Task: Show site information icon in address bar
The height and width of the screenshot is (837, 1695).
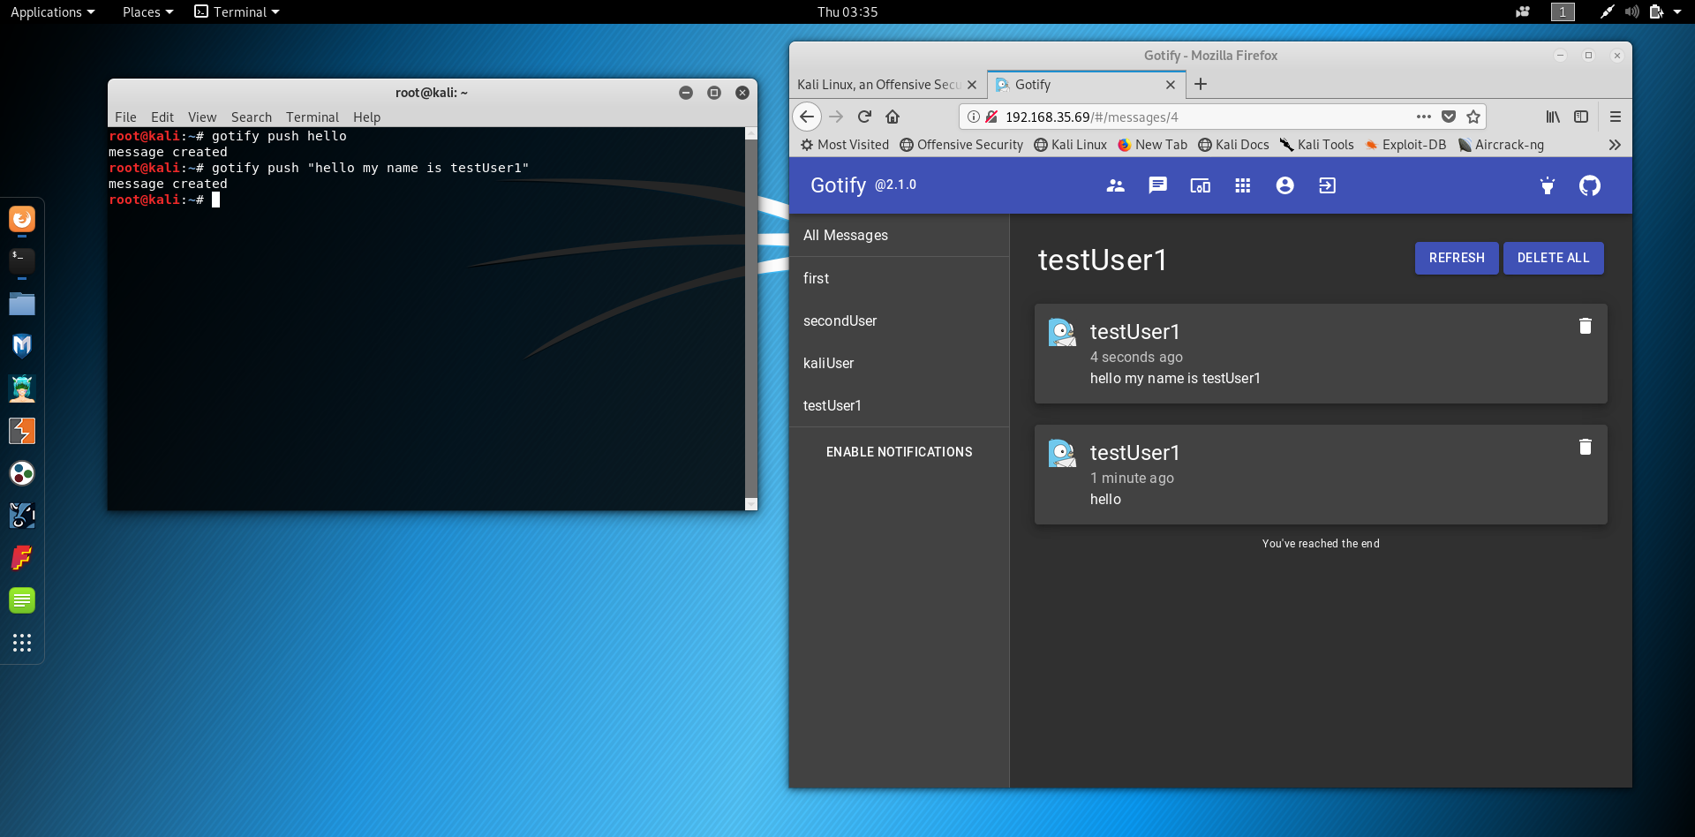Action: point(973,117)
